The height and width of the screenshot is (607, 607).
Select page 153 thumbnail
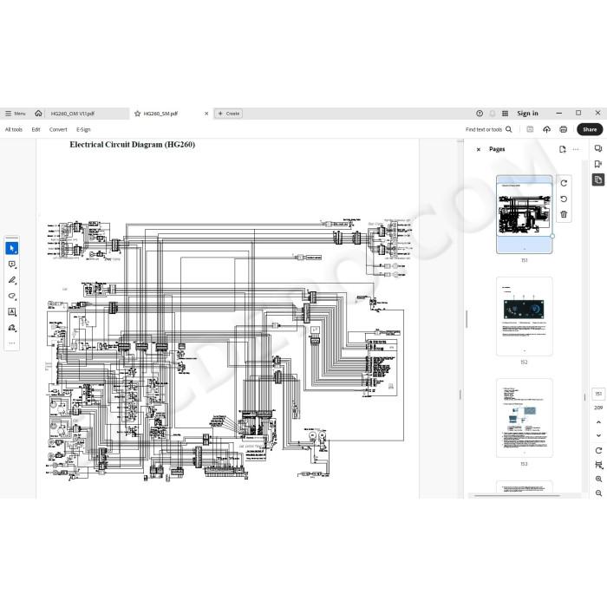[524, 418]
